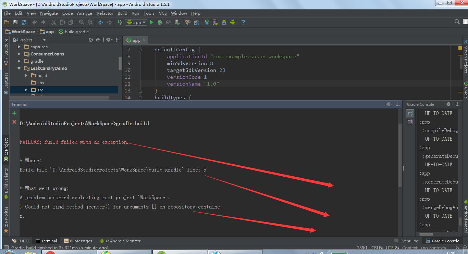Open the AVD Manager icon
468x254 pixels.
pos(215,22)
